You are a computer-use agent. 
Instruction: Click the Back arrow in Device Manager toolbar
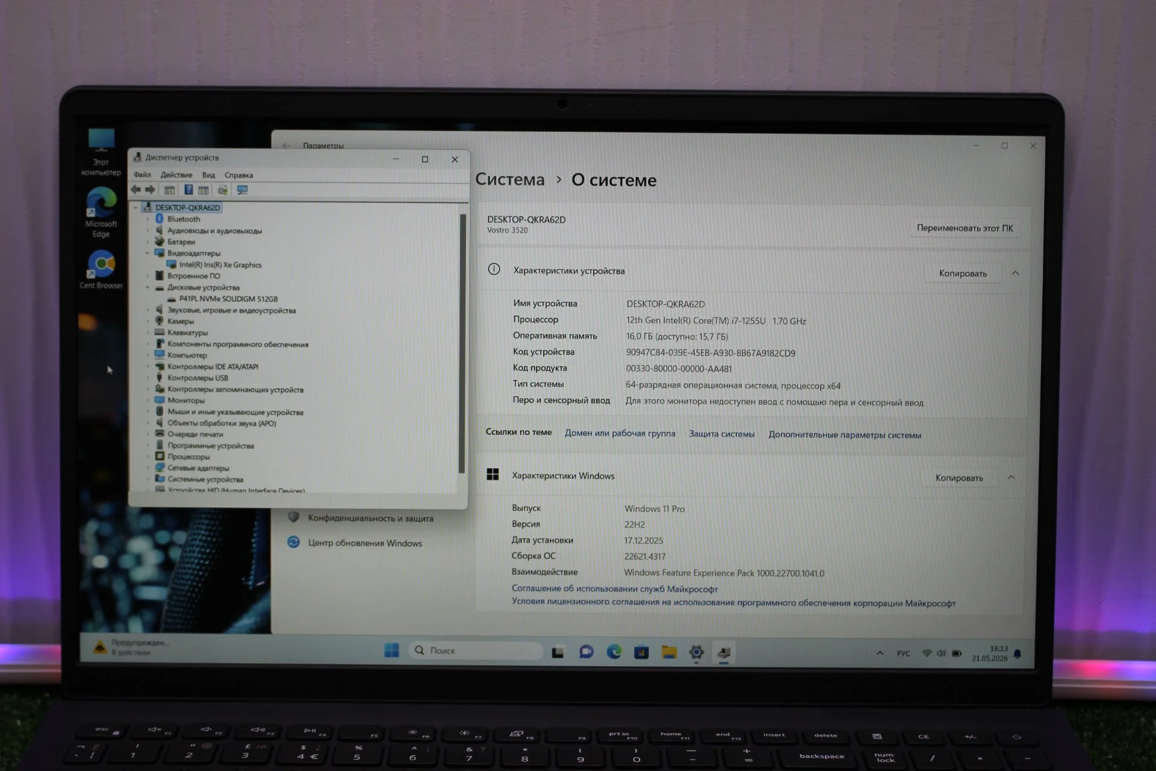click(136, 190)
